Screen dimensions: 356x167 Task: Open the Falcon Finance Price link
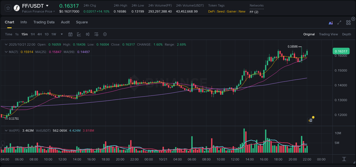pyautogui.click(x=36, y=11)
